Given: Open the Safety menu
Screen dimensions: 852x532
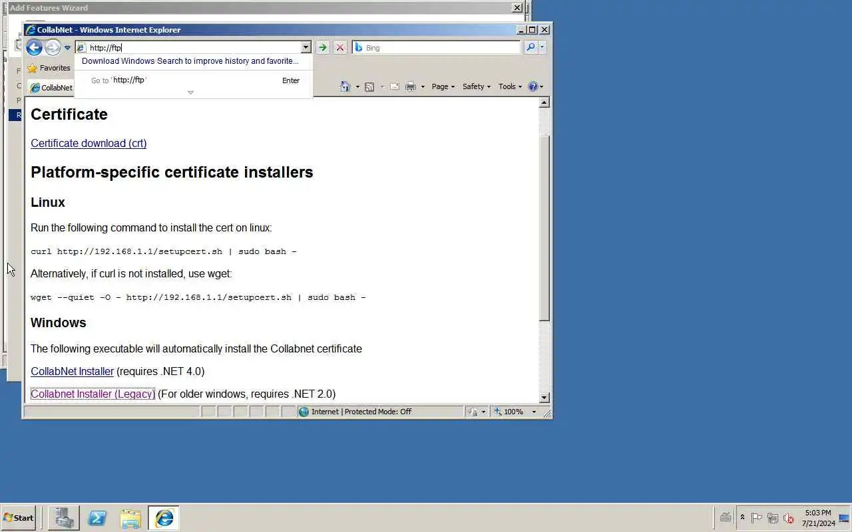Looking at the screenshot, I should pyautogui.click(x=477, y=86).
